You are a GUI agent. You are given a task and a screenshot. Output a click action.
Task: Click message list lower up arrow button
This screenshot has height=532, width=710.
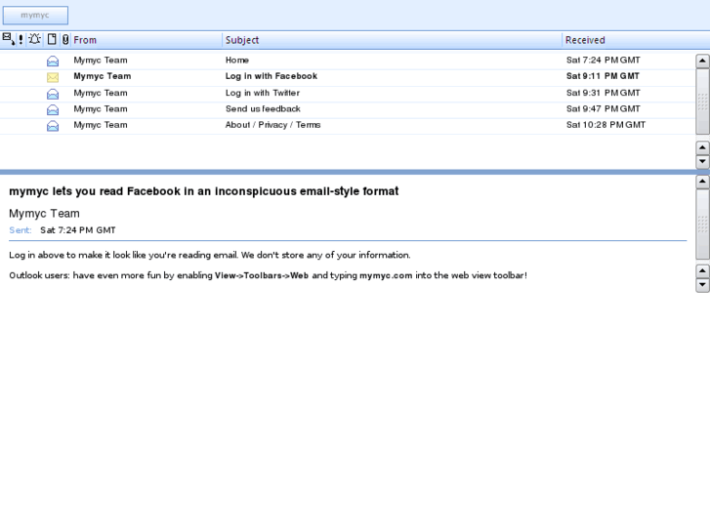click(702, 147)
